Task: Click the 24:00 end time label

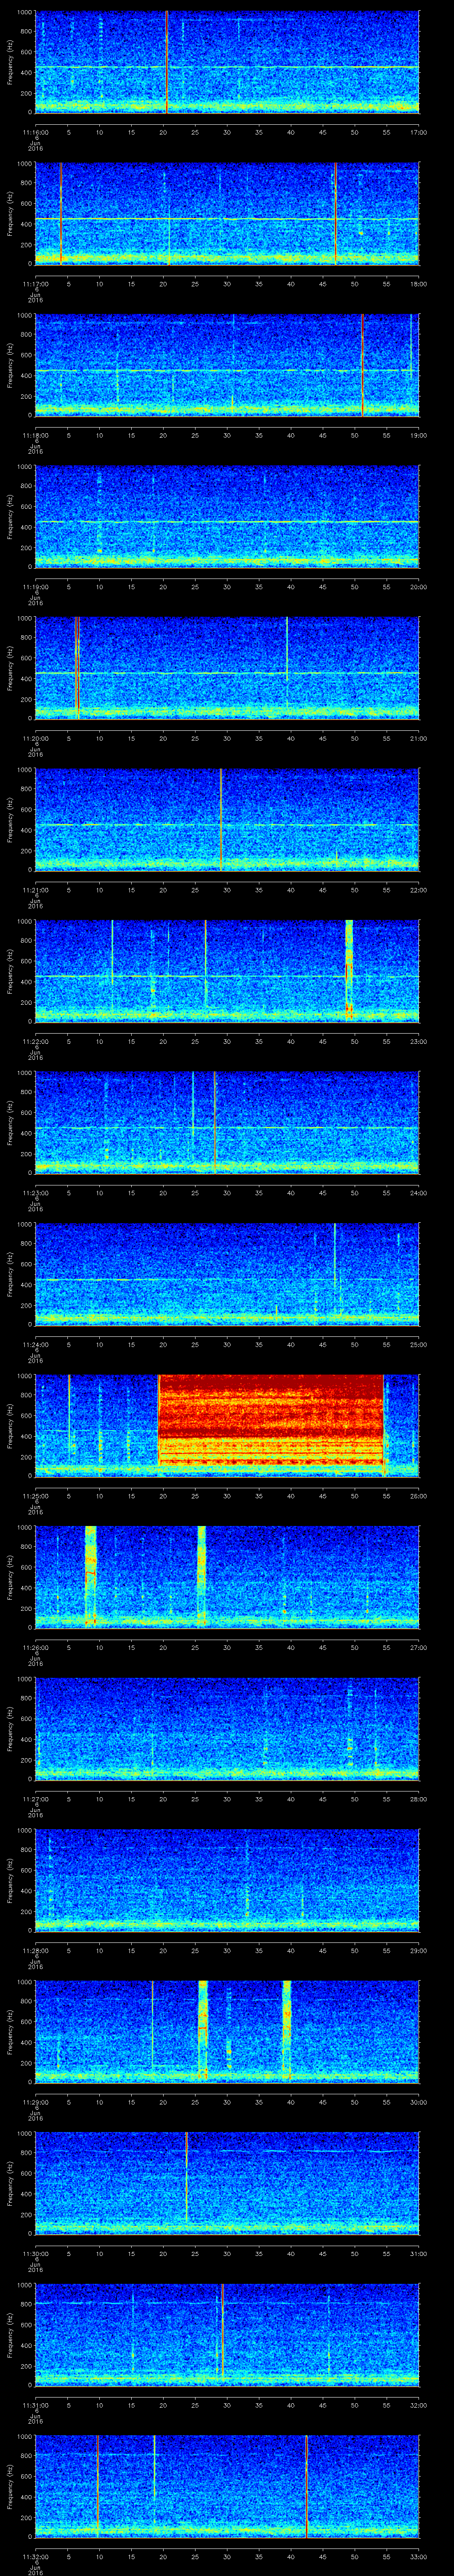Action: point(418,1193)
